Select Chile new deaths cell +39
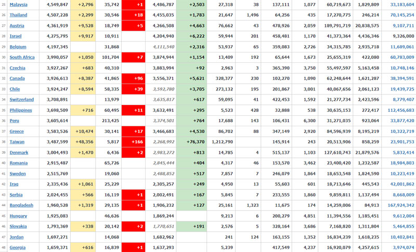Image resolution: width=416 pixels, height=252 pixels. [133, 89]
